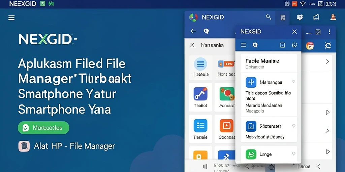Screen dimensions: 345x172
Task: Click the vertical bars icon in the bottom bar
Action: 205,166
